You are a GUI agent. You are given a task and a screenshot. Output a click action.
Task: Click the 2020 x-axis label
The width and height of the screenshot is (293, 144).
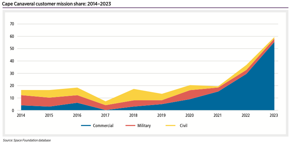[x=189, y=115]
